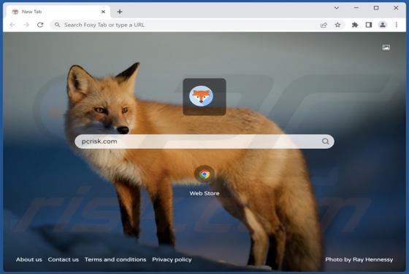Open the profile avatar menu
This screenshot has height=274, width=409.
tap(383, 25)
